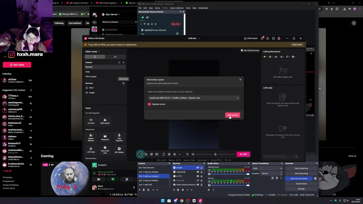Adjust Mic/Aux volume slider in OBS
The width and height of the screenshot is (363, 204).
pos(230,185)
